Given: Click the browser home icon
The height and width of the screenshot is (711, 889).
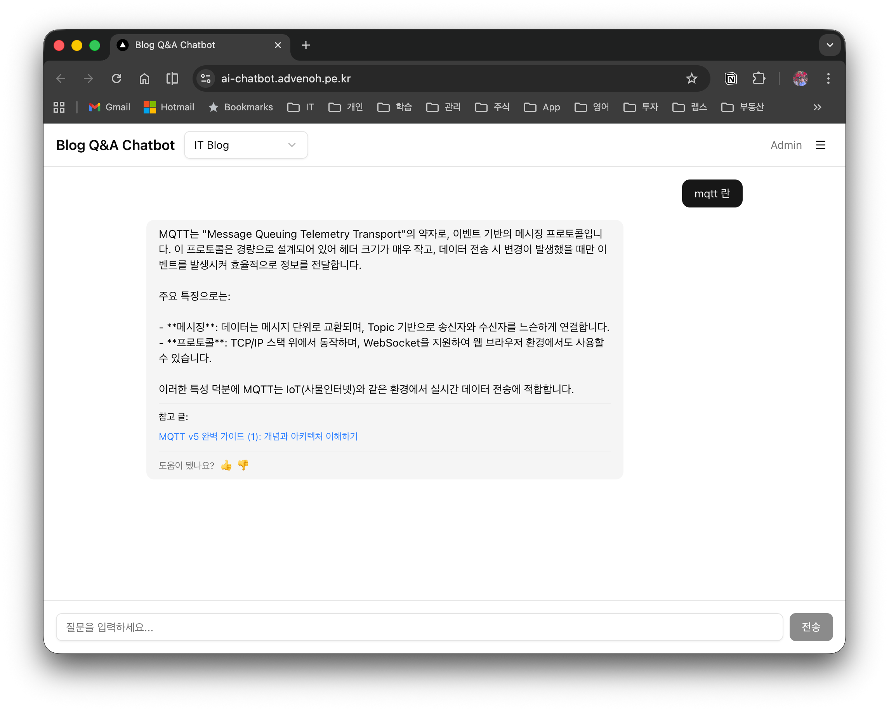Looking at the screenshot, I should click(x=144, y=78).
